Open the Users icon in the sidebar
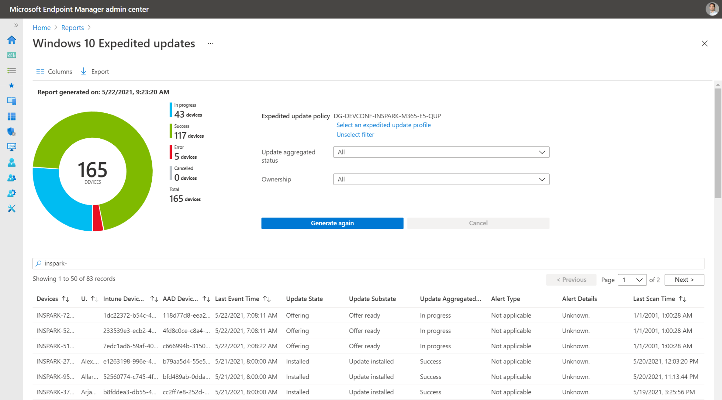Viewport: 722px width, 400px height. pos(12,162)
